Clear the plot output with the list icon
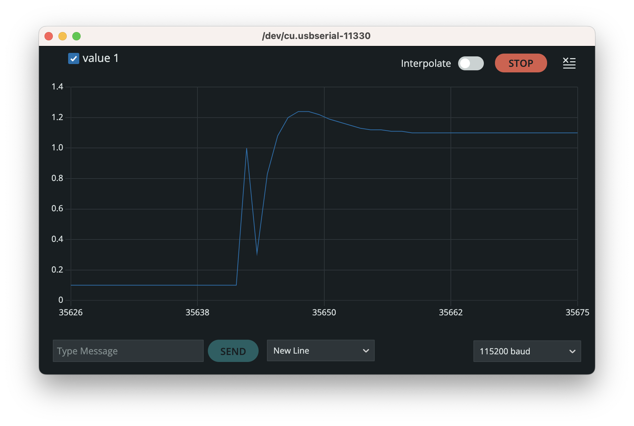The height and width of the screenshot is (426, 634). [569, 63]
